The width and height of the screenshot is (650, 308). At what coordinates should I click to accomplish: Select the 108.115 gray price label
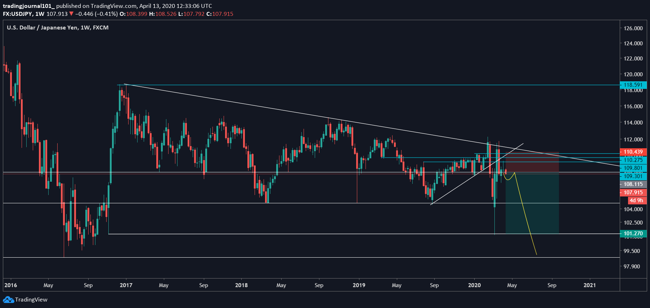coord(633,184)
